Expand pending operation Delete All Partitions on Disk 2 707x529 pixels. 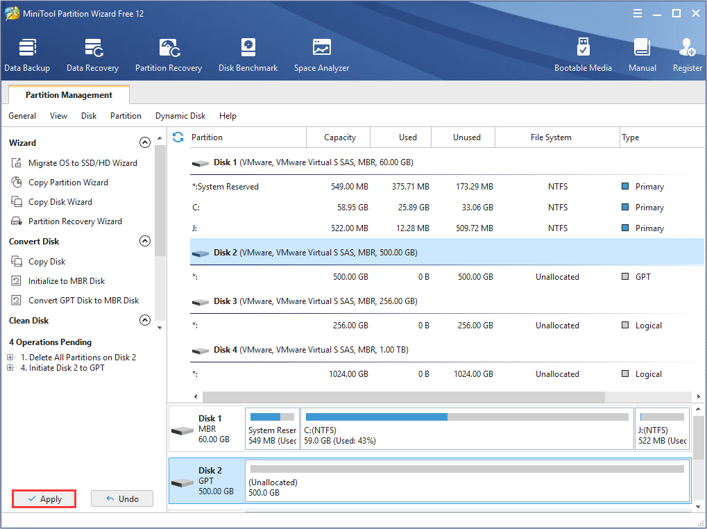pos(10,357)
